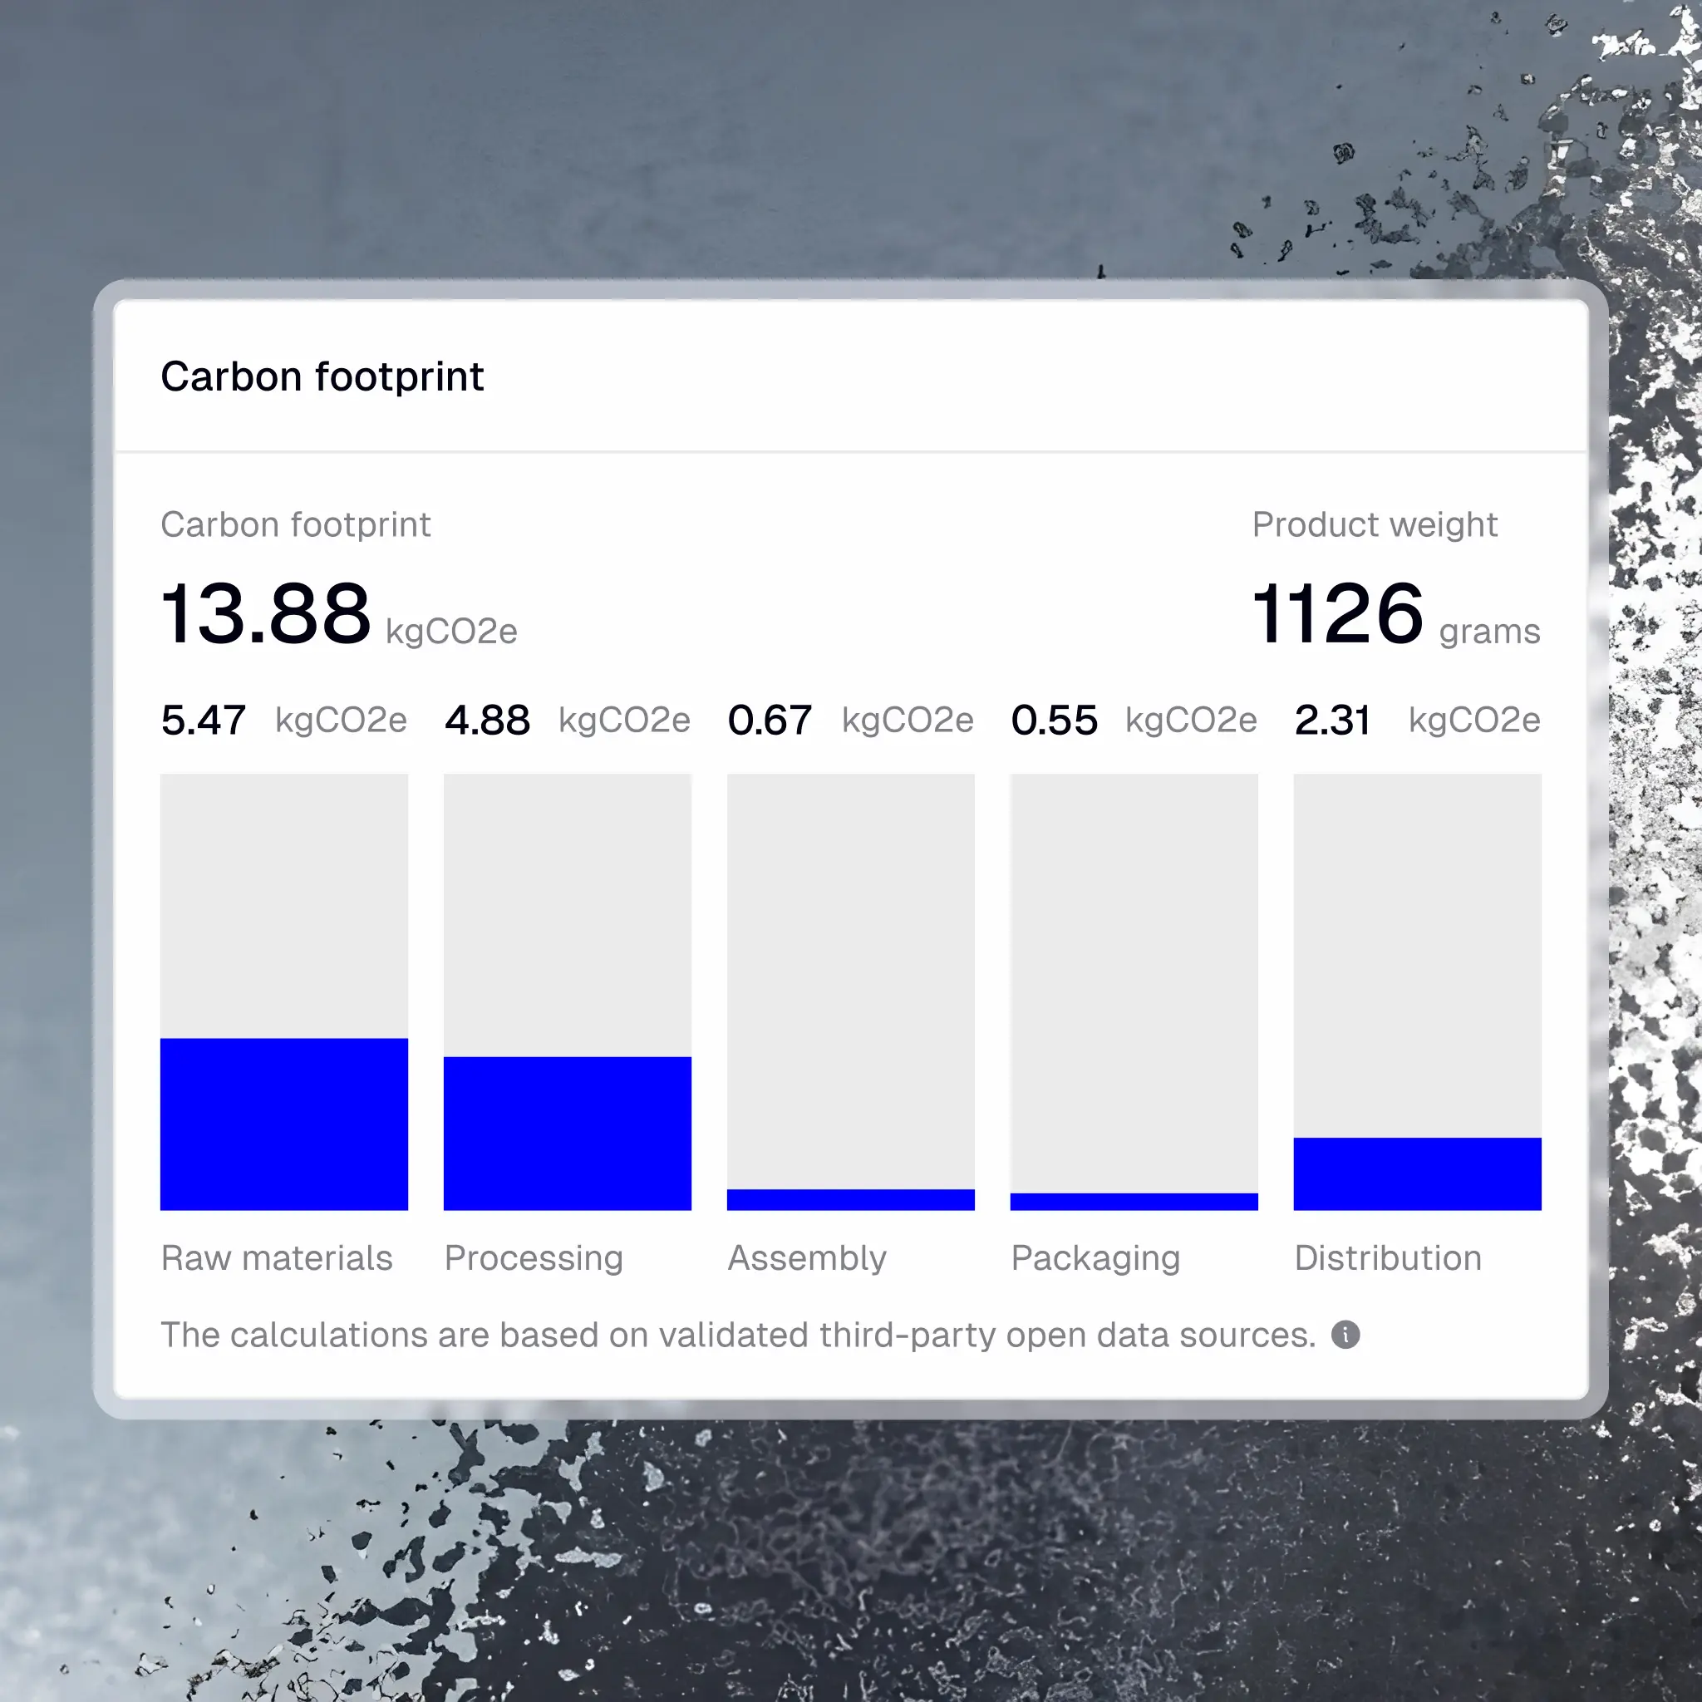Screen dimensions: 1702x1702
Task: Click the 0.55 kgCO2e figure
Action: click(x=1055, y=720)
